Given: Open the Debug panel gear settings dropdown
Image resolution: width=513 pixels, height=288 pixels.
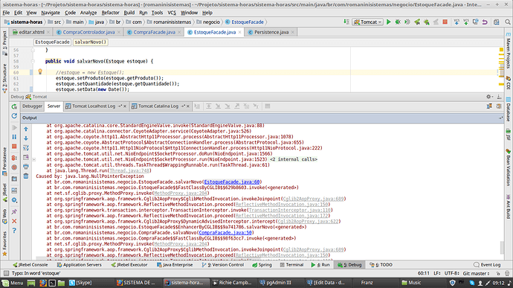Looking at the screenshot, I should [x=489, y=97].
